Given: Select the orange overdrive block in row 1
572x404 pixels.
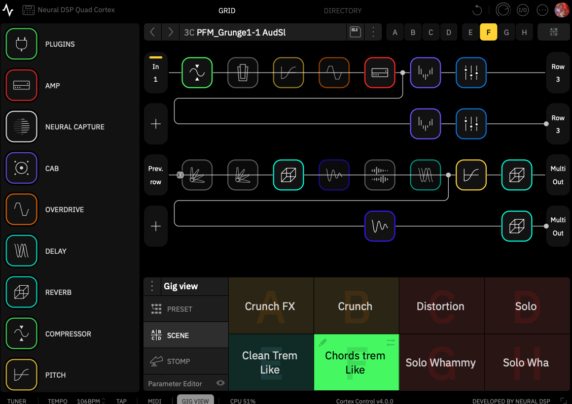Looking at the screenshot, I should (334, 73).
